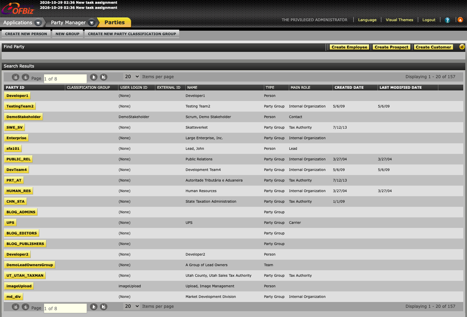The height and width of the screenshot is (317, 467).
Task: Sort by Name column header
Action: 192,87
